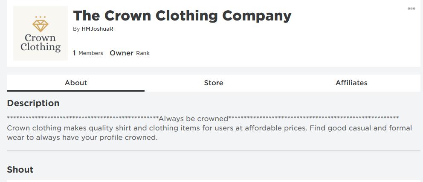This screenshot has width=423, height=182.
Task: Click the golden diamond crown icon
Action: (x=41, y=24)
